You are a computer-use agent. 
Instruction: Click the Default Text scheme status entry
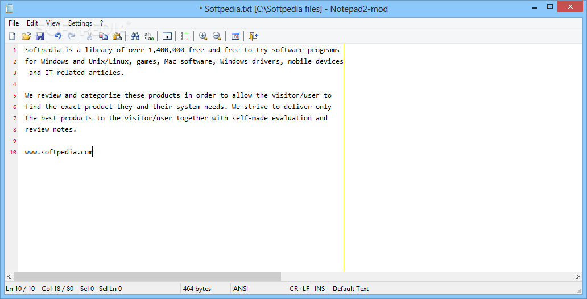351,289
